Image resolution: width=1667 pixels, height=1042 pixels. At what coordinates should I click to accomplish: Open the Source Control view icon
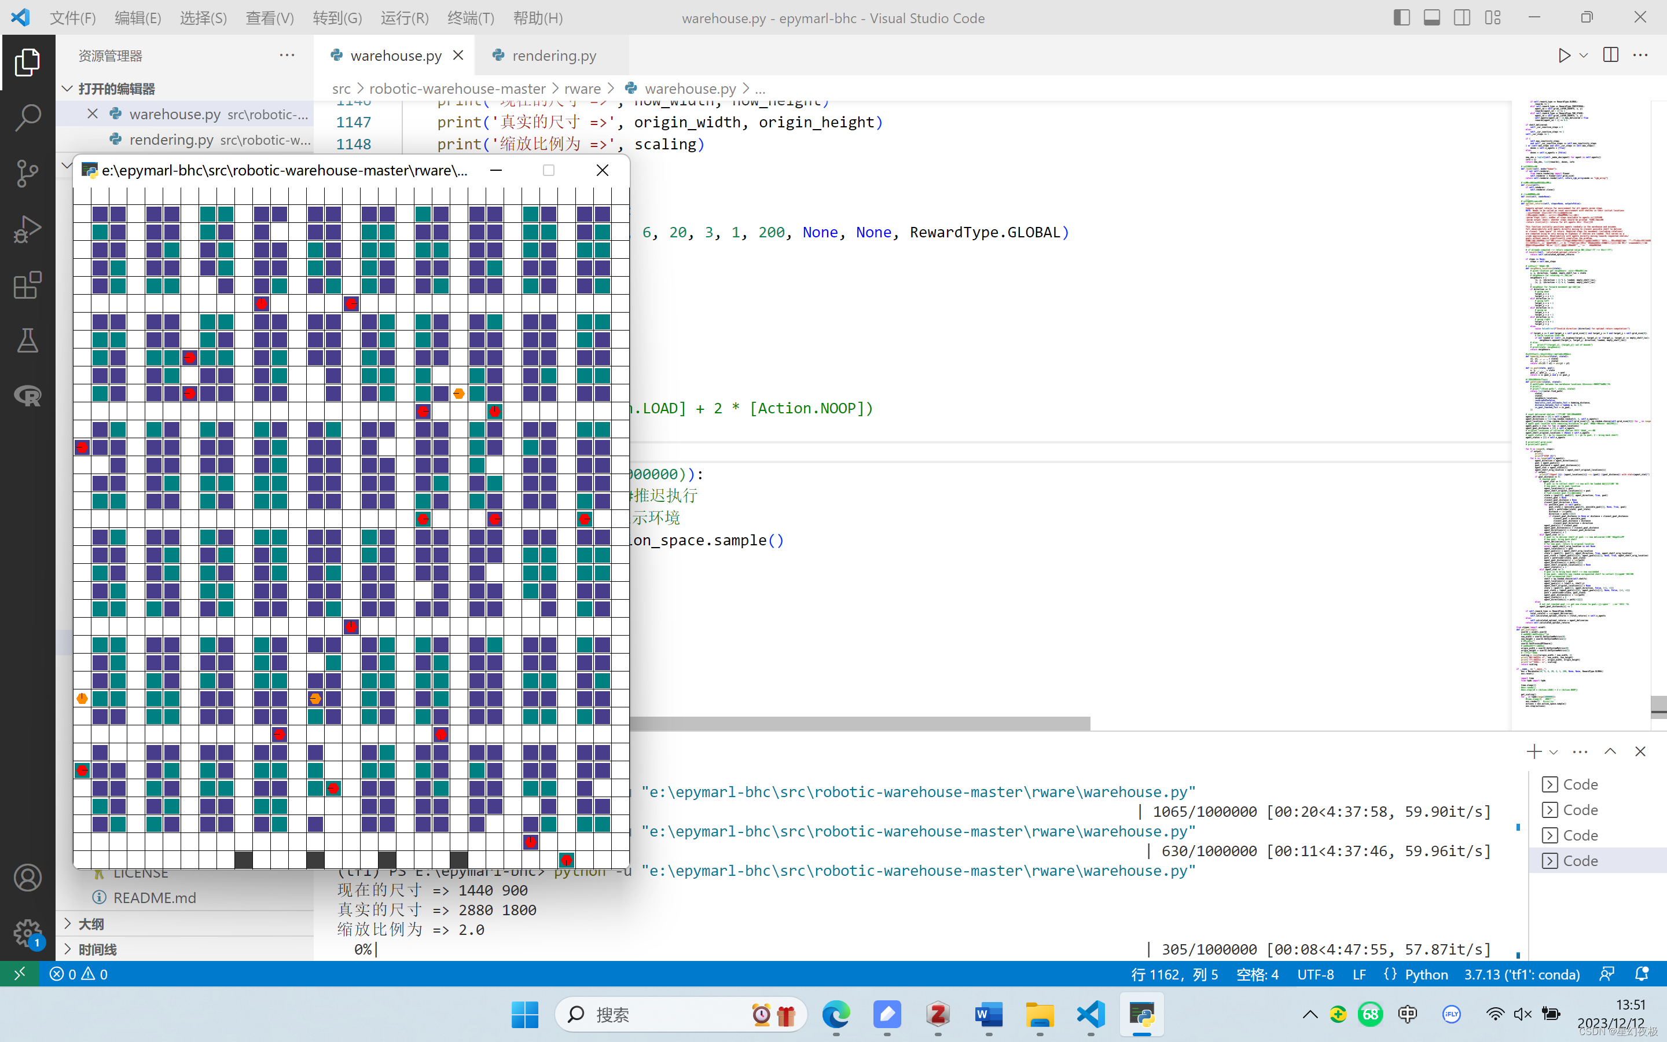tap(28, 174)
